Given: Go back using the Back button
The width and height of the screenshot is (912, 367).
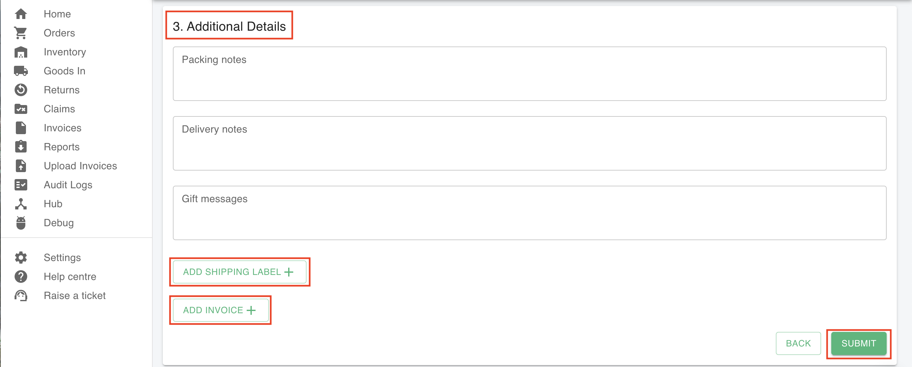Looking at the screenshot, I should pos(798,343).
